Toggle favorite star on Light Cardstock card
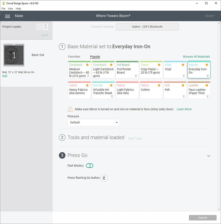Screen dimensions: 221x224 [x=111, y=65]
